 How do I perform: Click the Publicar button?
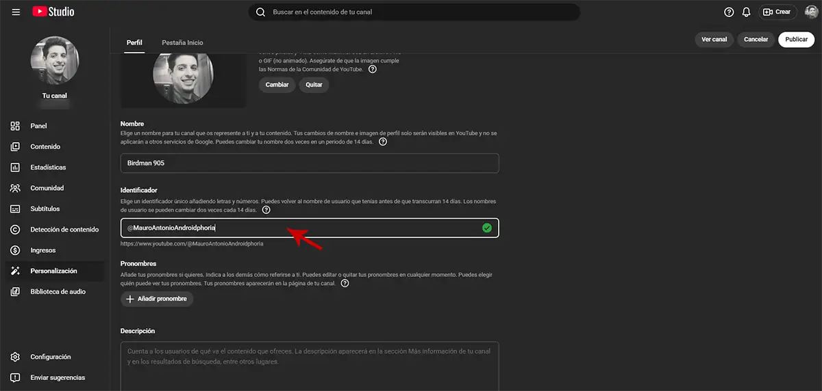[797, 40]
